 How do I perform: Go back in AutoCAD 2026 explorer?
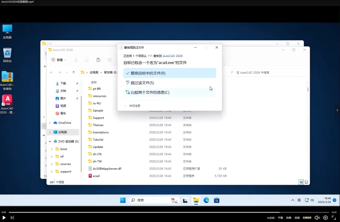51,72
